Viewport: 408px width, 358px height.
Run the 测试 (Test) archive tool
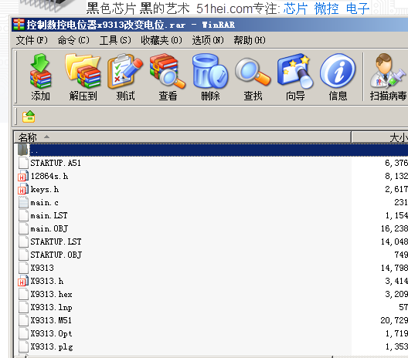125,77
